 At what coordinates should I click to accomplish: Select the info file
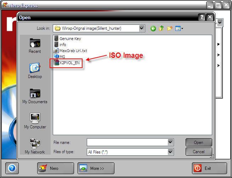coord(60,44)
